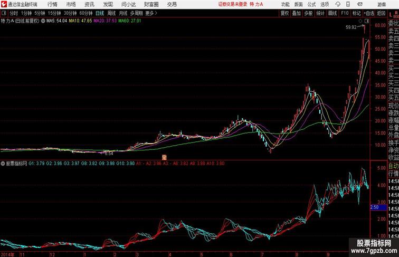
Task: Click the G10: 3.90 indicator value
Action: tap(125, 164)
